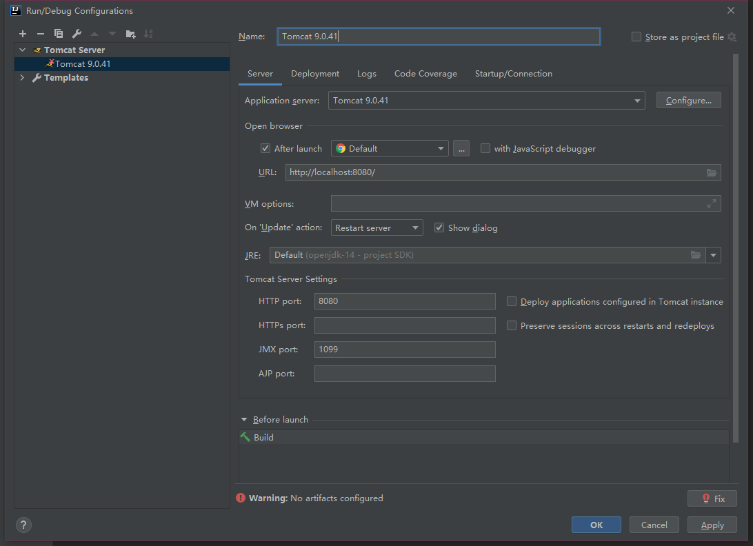Move configuration up with the up arrow
This screenshot has width=753, height=546.
[x=94, y=34]
